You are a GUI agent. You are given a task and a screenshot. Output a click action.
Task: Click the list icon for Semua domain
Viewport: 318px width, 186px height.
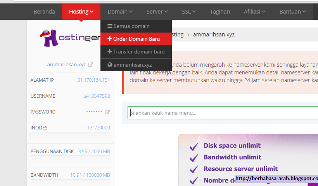pyautogui.click(x=110, y=26)
